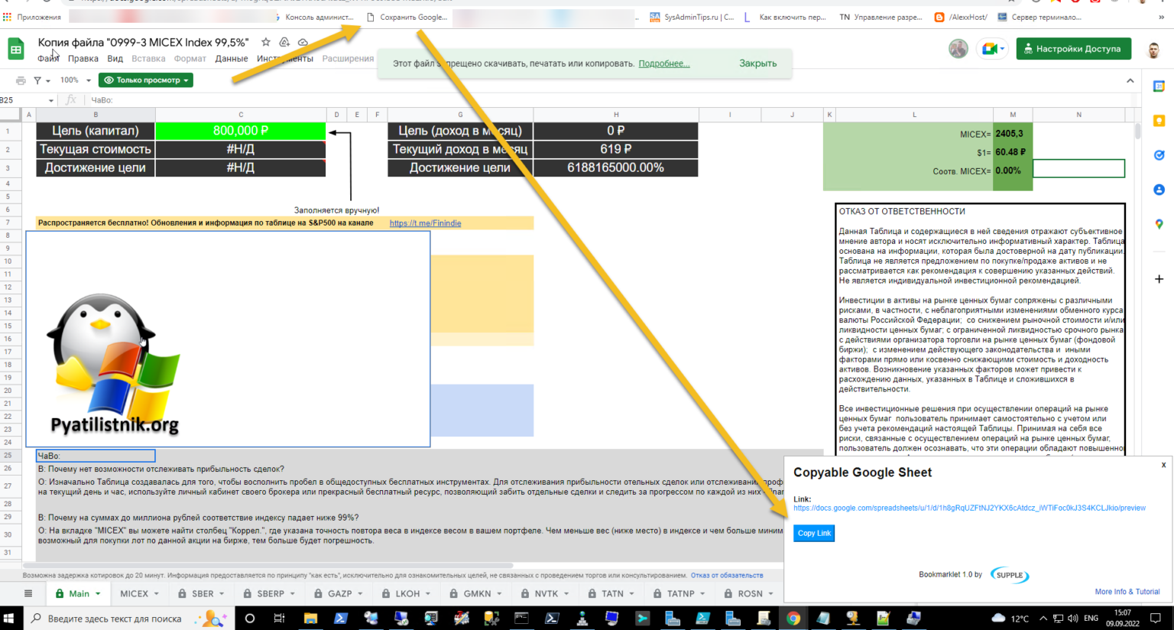Open the Contacts side panel icon

tap(1159, 190)
